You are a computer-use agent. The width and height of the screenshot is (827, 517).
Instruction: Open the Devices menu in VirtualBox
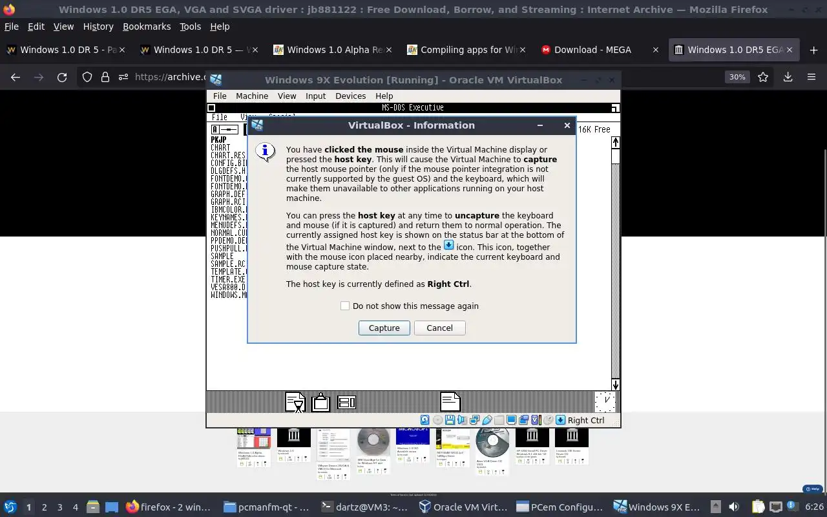pos(350,96)
